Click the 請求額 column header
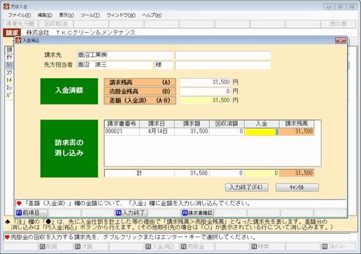 192,124
